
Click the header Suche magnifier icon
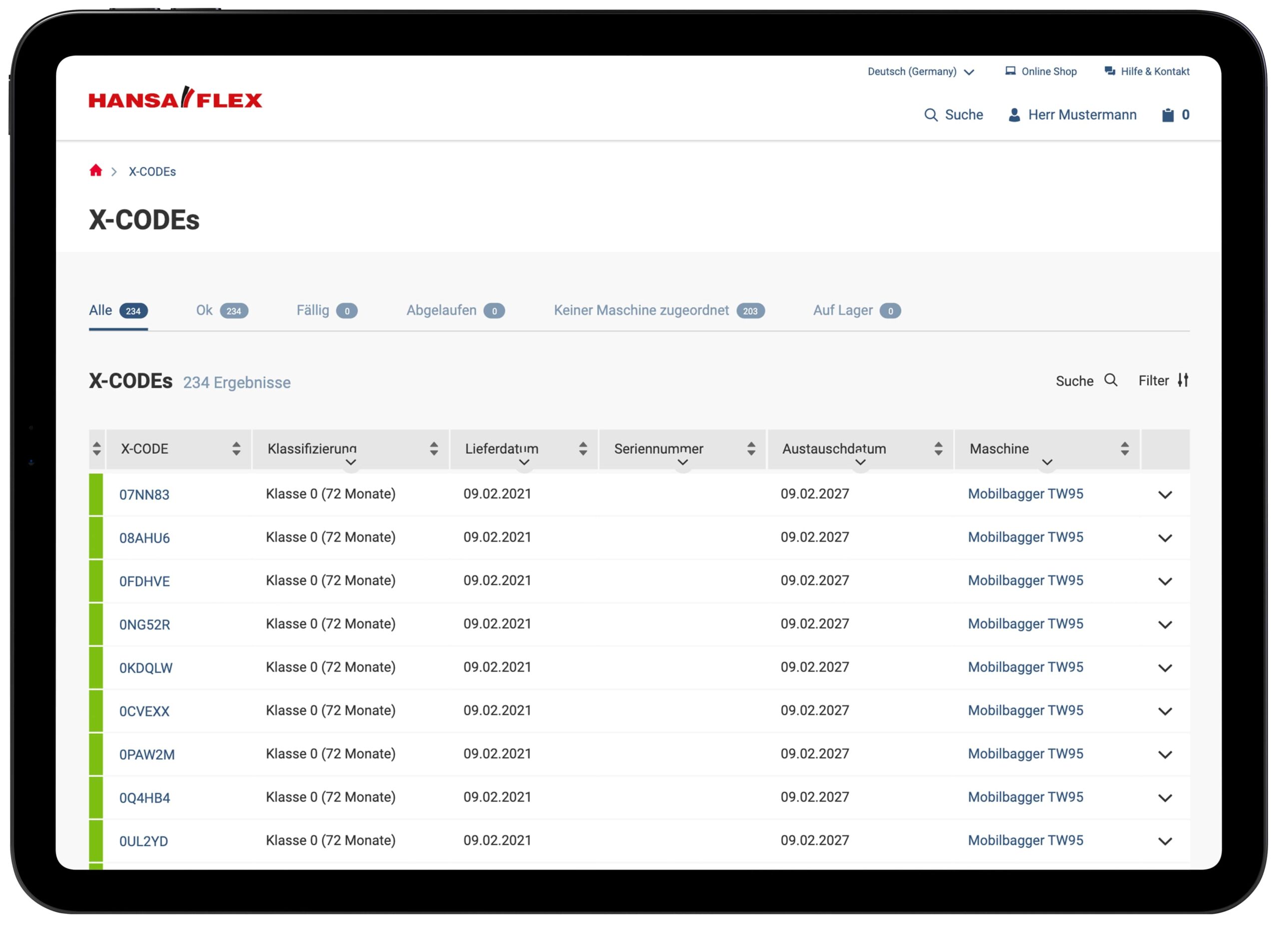(931, 115)
